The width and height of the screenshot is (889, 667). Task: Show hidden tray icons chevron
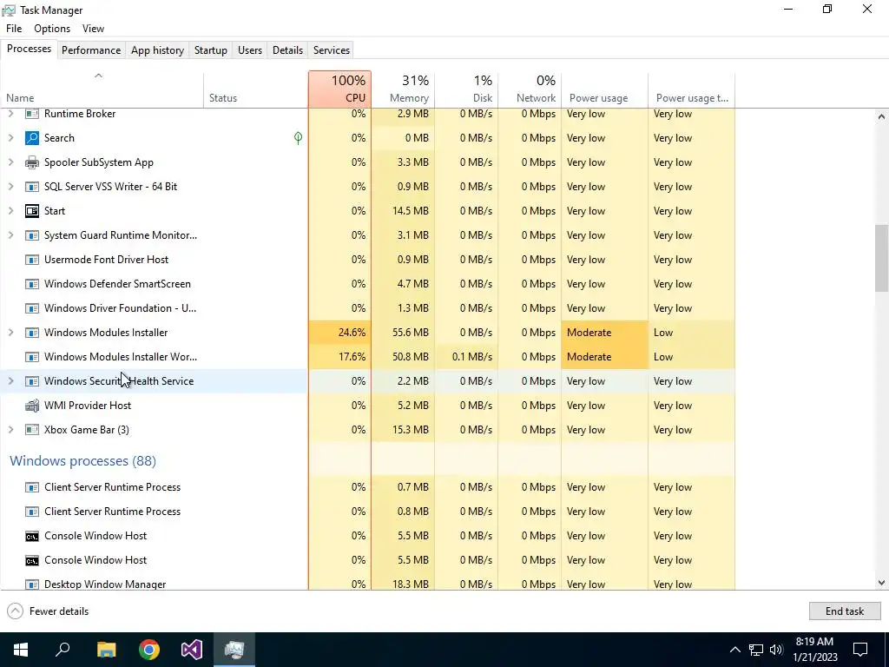pos(734,650)
